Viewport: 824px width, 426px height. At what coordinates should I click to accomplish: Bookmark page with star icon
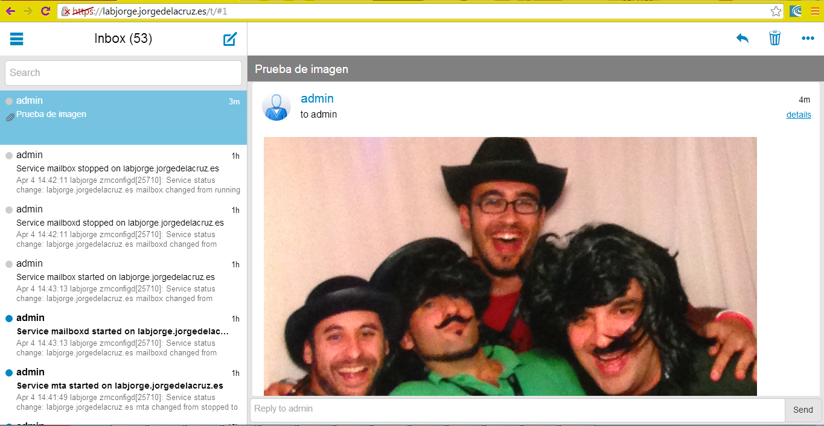(776, 11)
